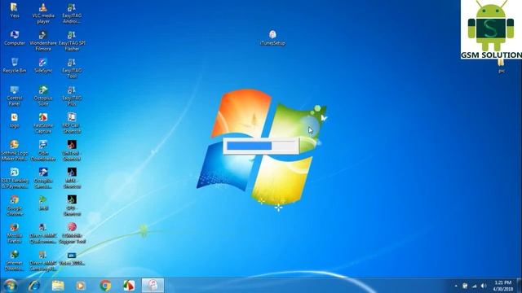The image size is (522, 293).
Task: Select the Recycle Bin icon
Action: (x=15, y=65)
